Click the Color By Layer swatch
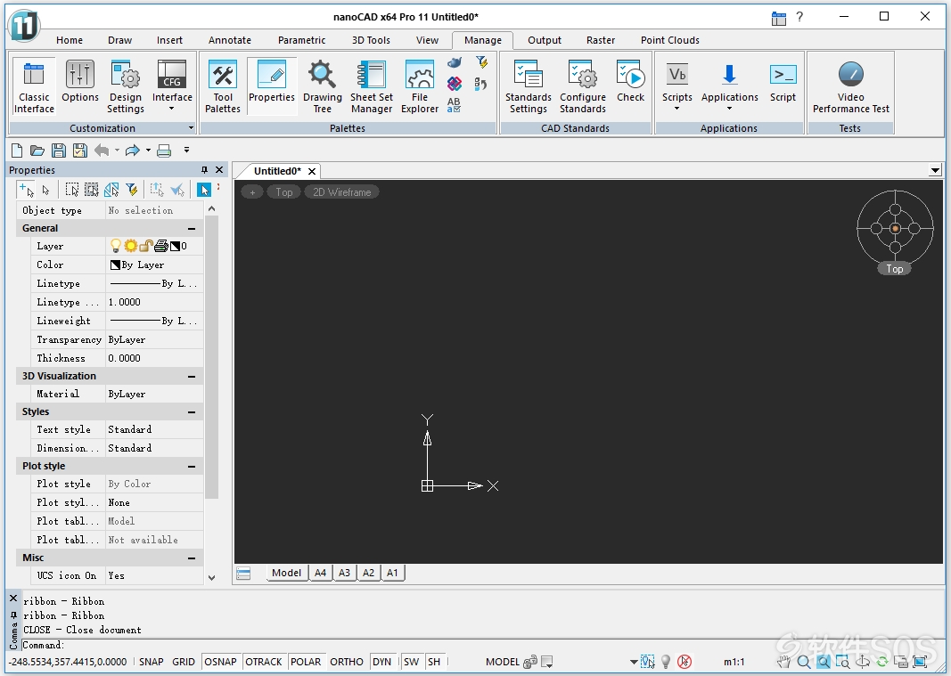 (x=115, y=265)
